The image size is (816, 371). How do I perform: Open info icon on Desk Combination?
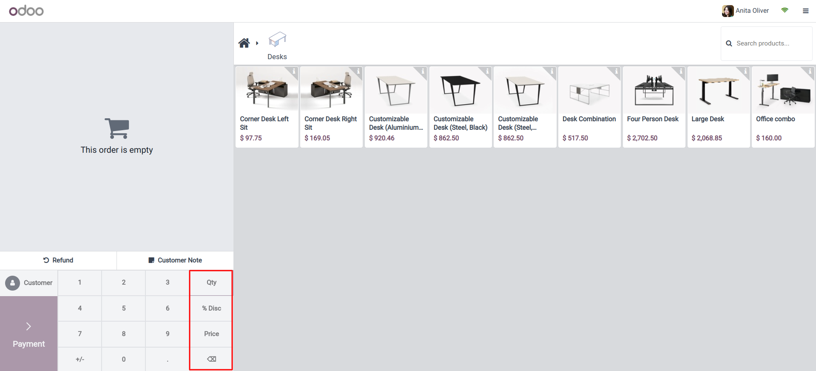click(x=616, y=71)
